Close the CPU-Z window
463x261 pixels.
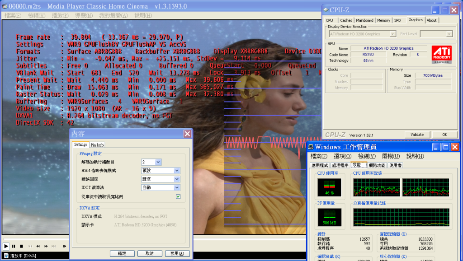click(x=454, y=10)
